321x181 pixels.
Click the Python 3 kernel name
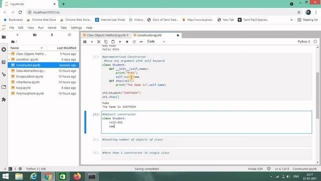pos(303,41)
